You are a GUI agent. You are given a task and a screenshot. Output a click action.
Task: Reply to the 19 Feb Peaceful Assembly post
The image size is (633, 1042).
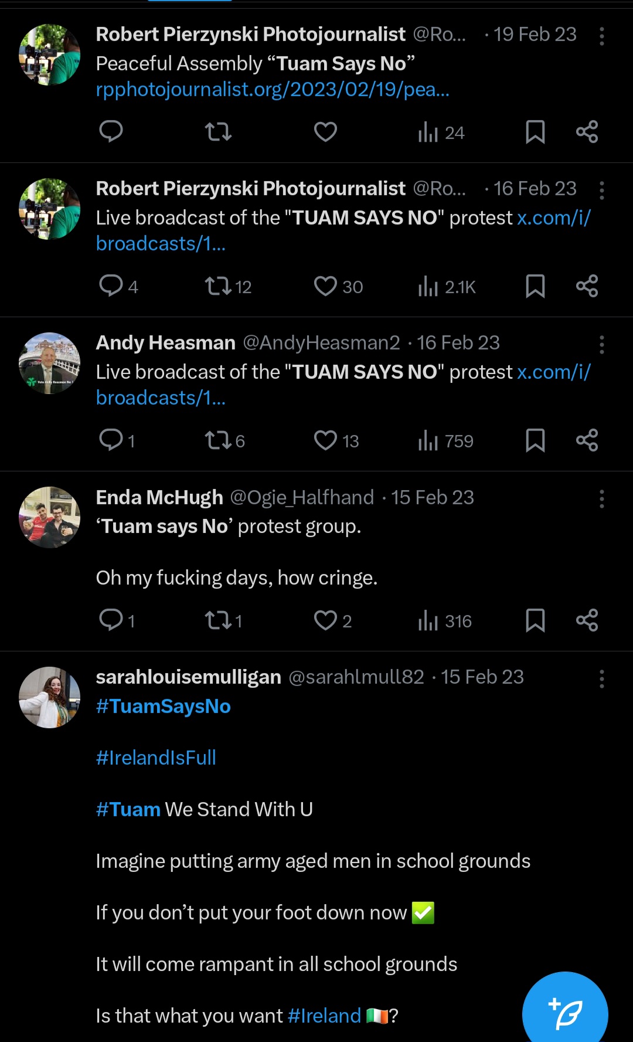[x=111, y=132]
